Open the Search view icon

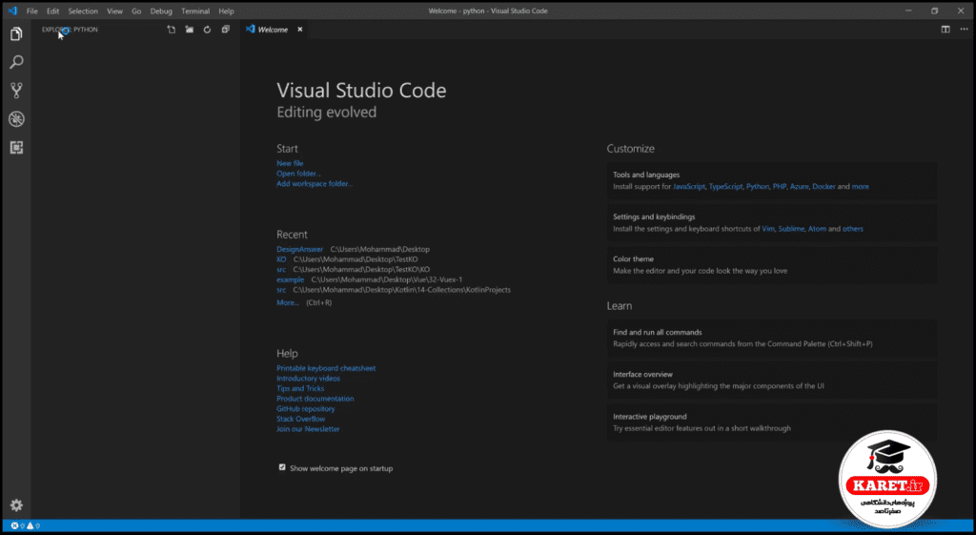click(x=16, y=62)
